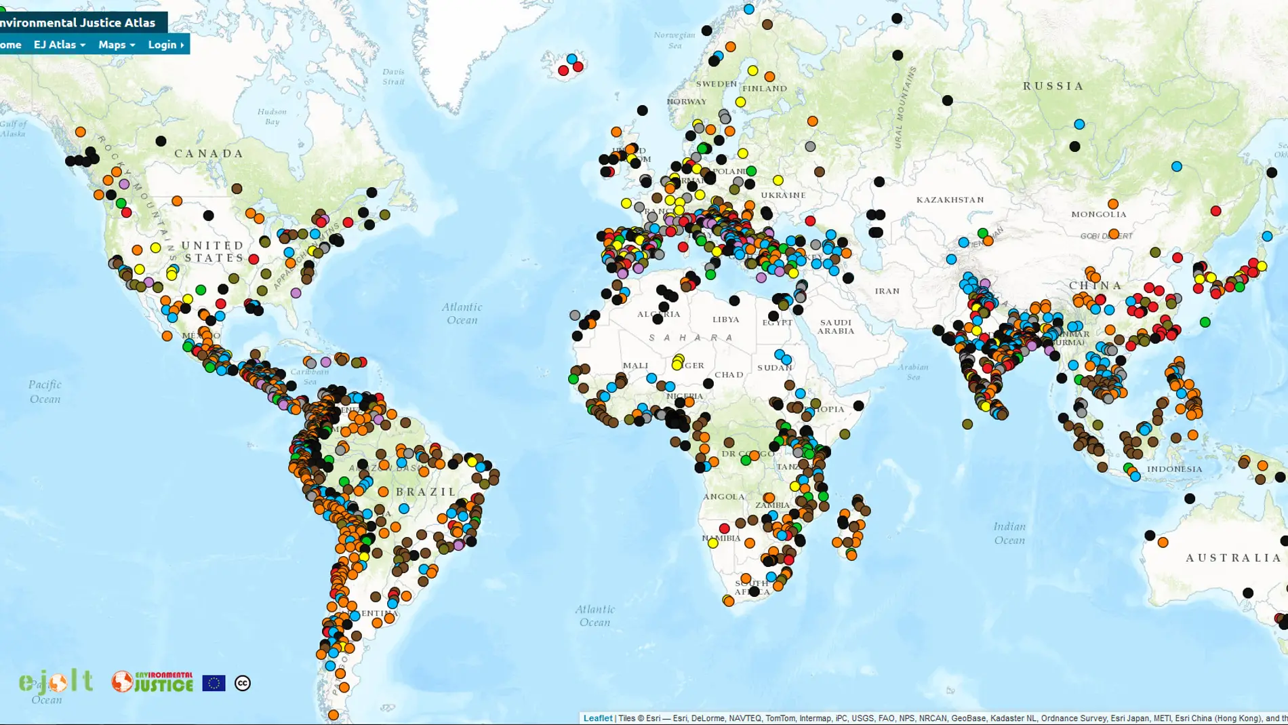The height and width of the screenshot is (725, 1288).
Task: Click the European Union flag icon
Action: [x=214, y=683]
